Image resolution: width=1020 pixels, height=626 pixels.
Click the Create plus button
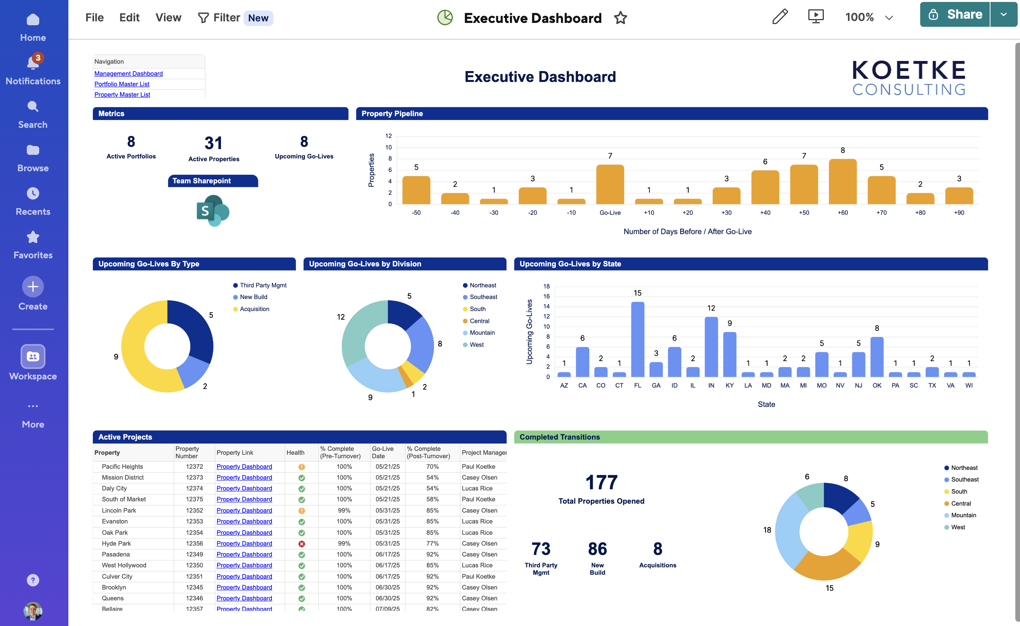point(33,287)
